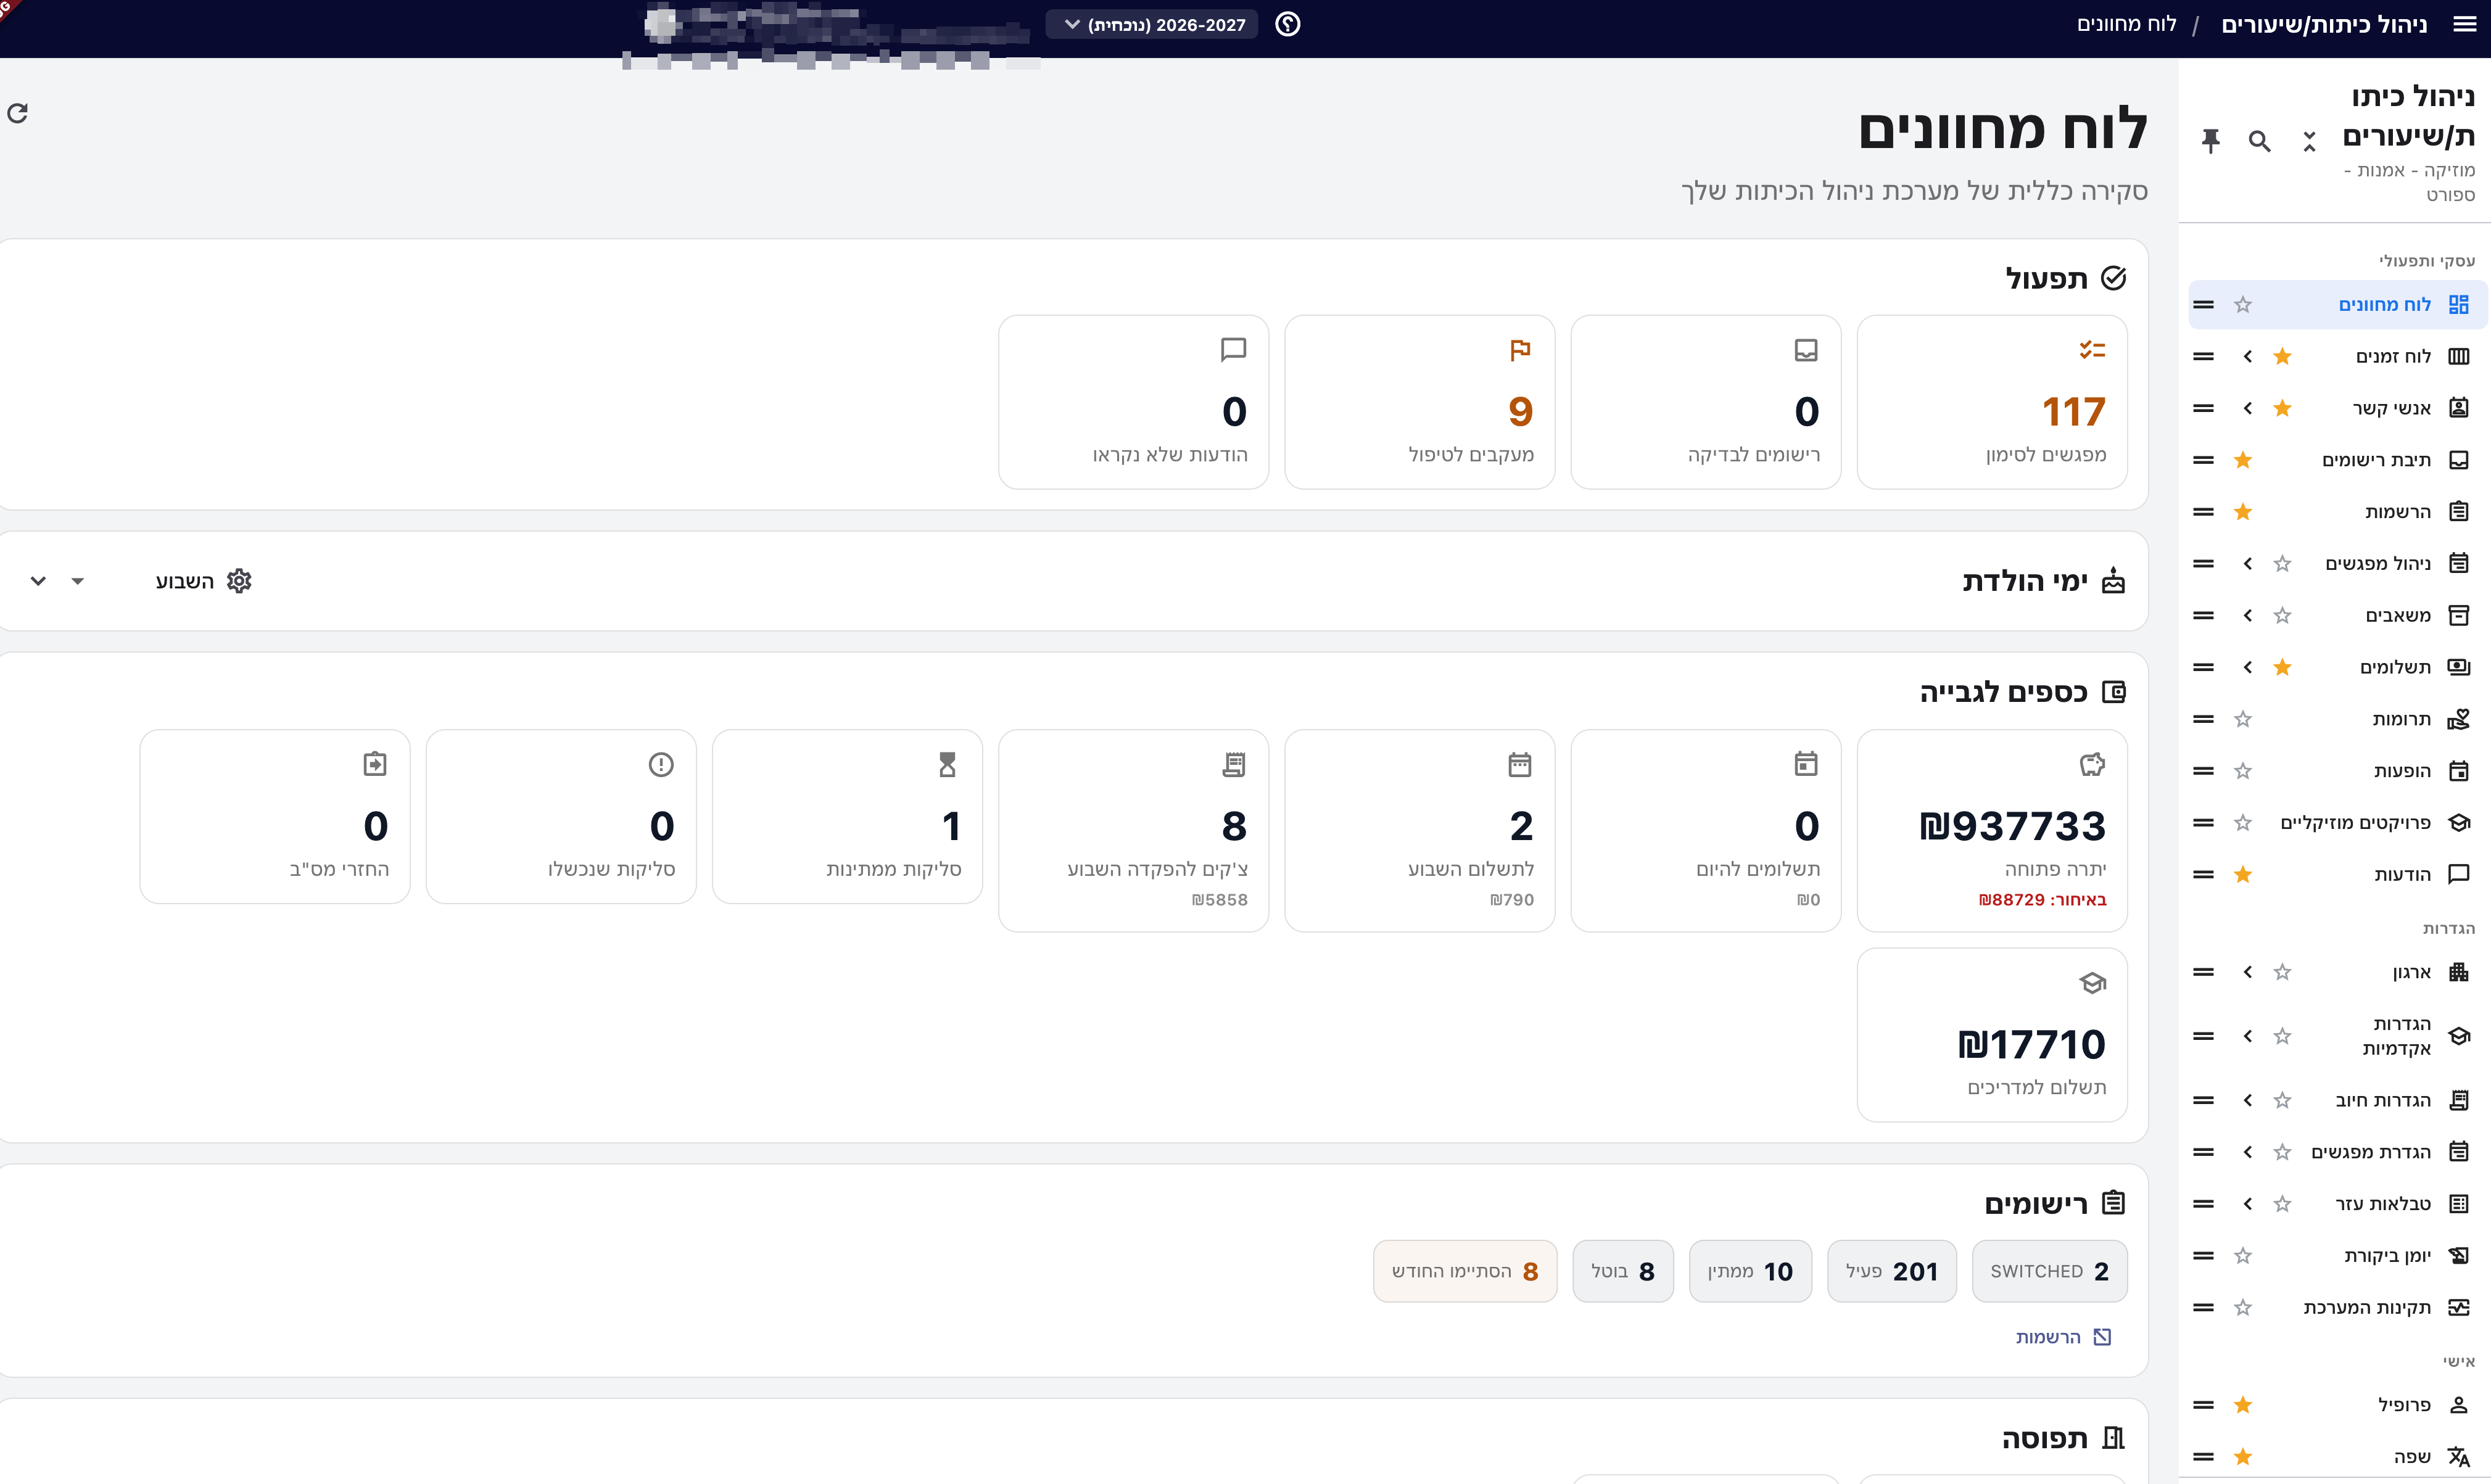This screenshot has height=1484, width=2491.
Task: Open the sidebar search icon
Action: pos(2259,141)
